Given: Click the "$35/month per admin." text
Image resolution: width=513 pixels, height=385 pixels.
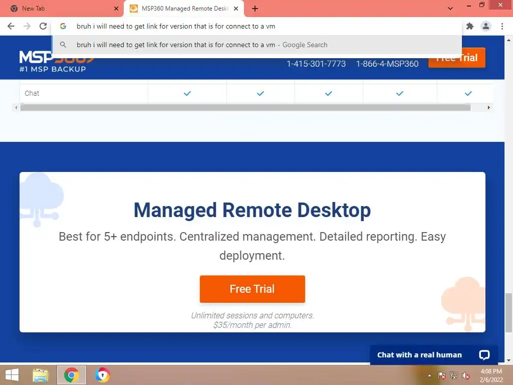Looking at the screenshot, I should 252,325.
